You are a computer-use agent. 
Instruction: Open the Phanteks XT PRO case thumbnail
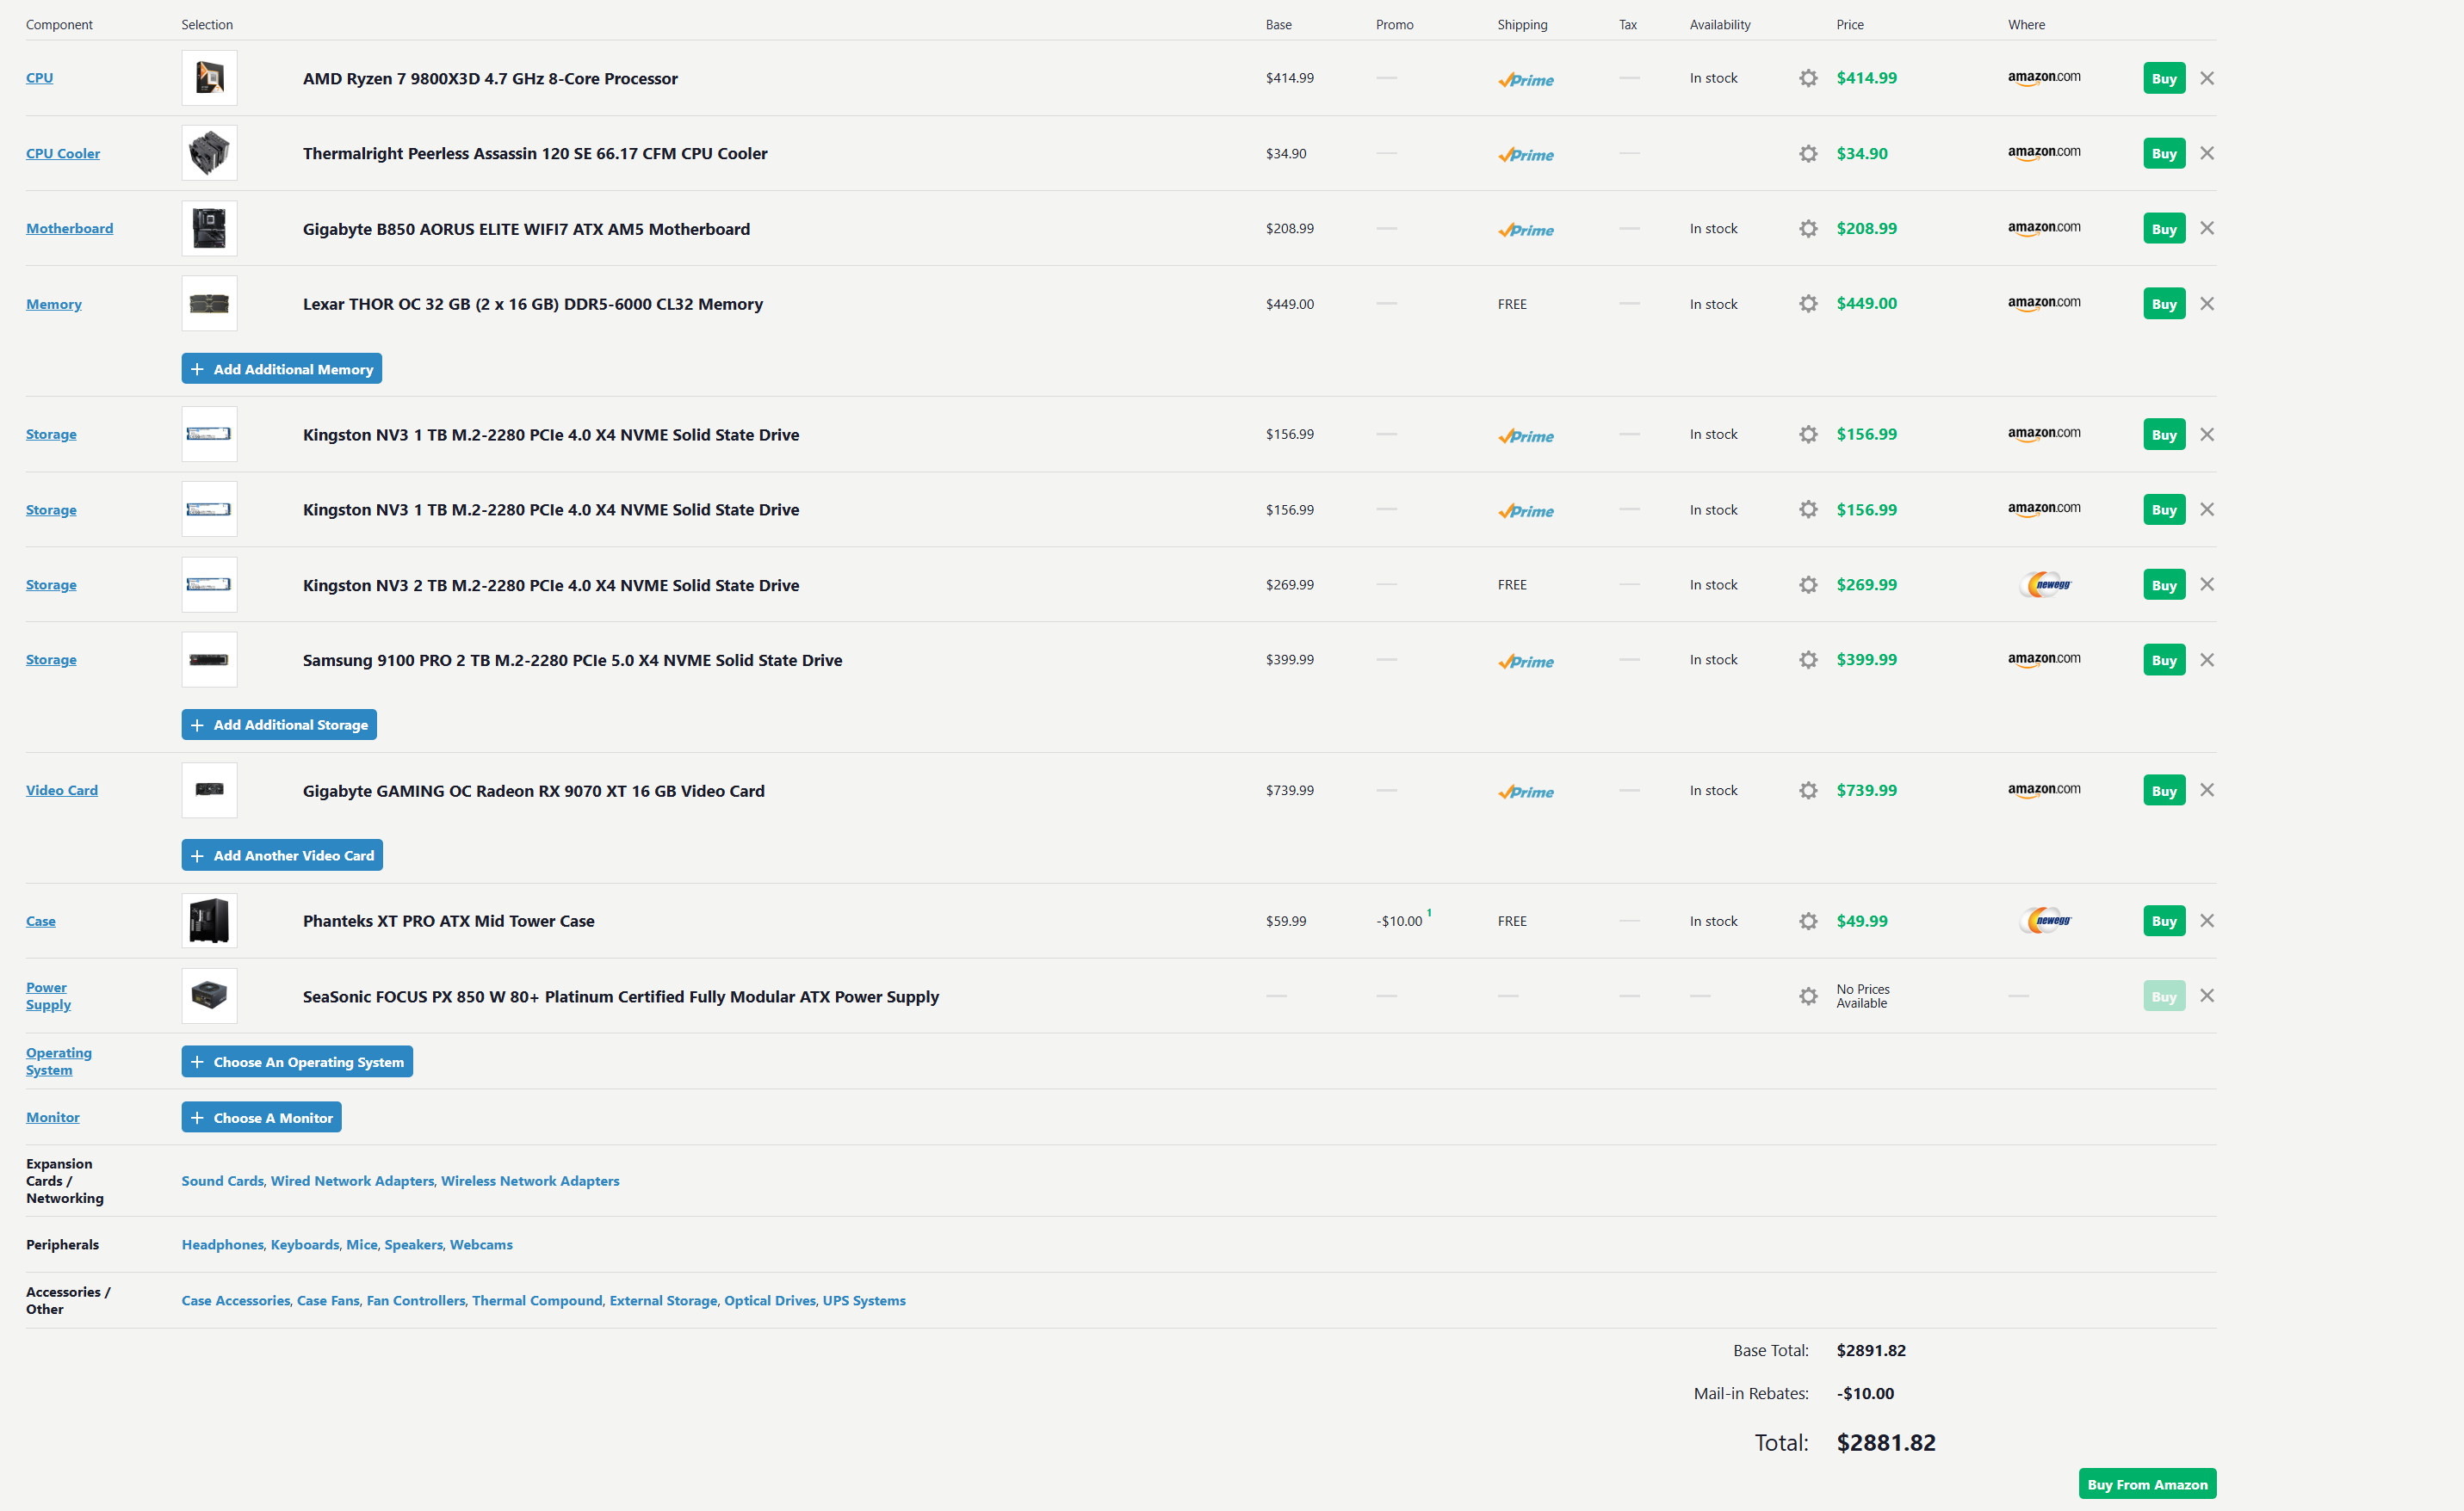click(209, 922)
